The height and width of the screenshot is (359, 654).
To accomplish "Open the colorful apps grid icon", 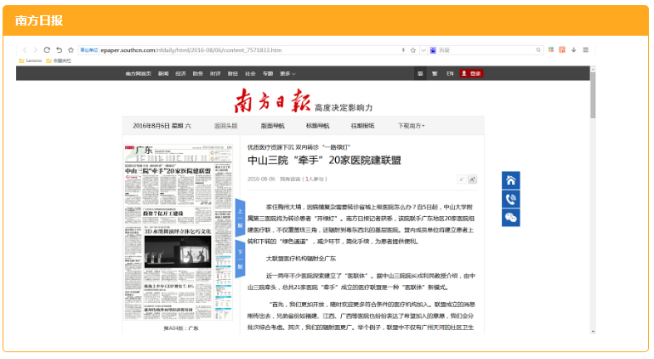I will (x=551, y=49).
